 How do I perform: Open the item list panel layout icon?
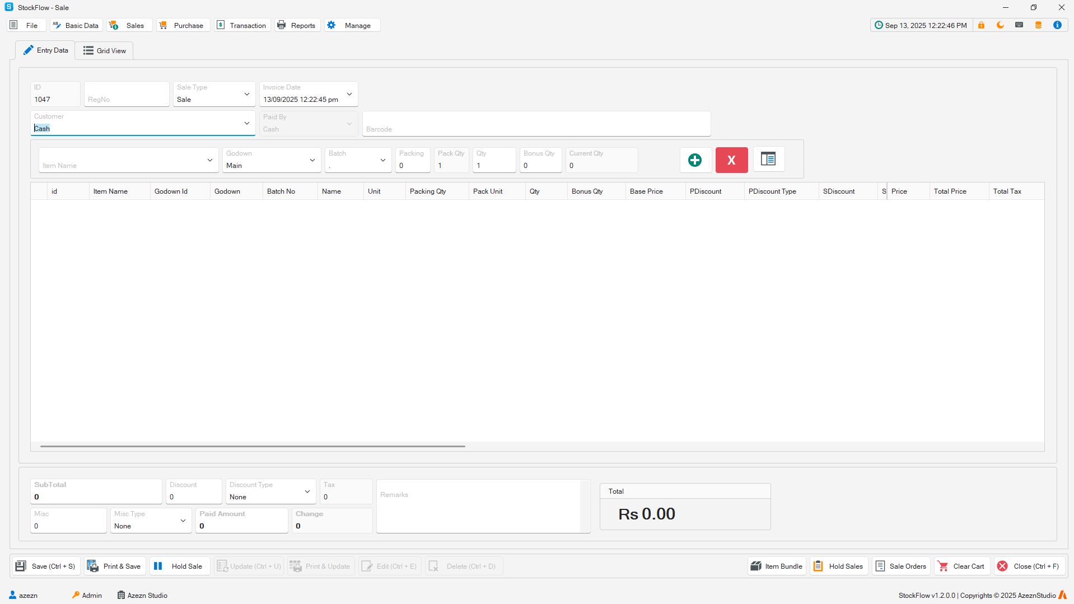[x=768, y=160]
